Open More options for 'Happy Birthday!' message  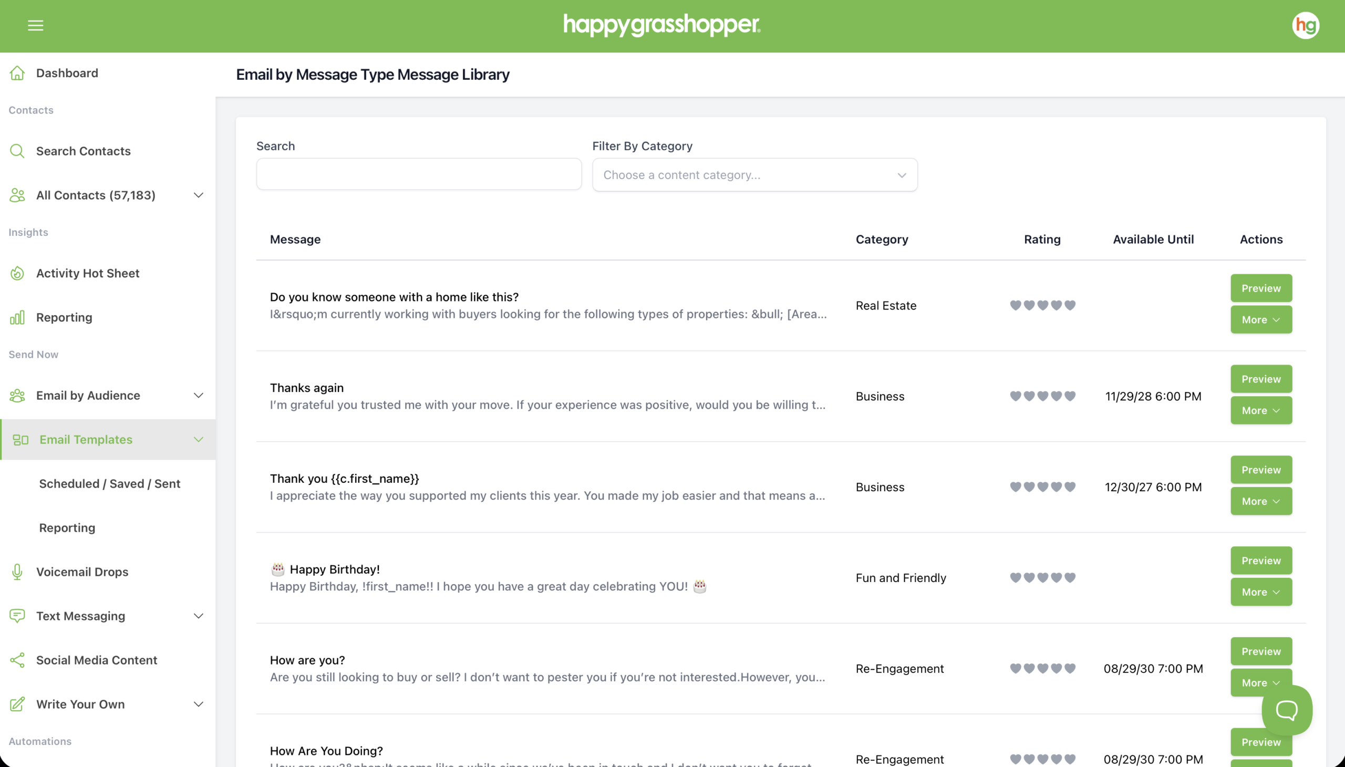click(x=1261, y=592)
